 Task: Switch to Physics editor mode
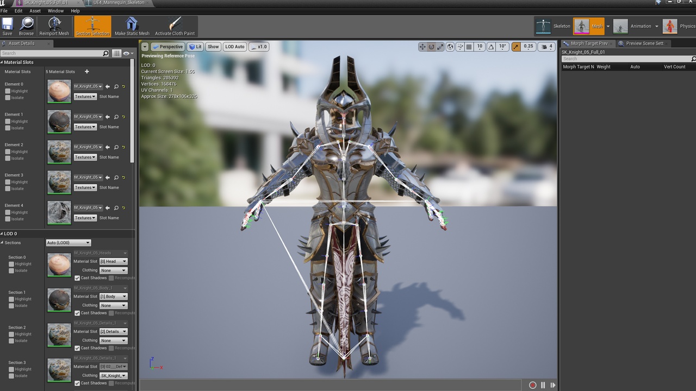(x=679, y=26)
